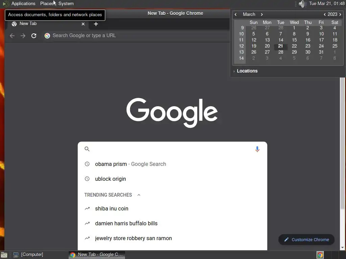Select March 21 in the calendar
Viewport: 346px width, 259px height.
point(280,46)
